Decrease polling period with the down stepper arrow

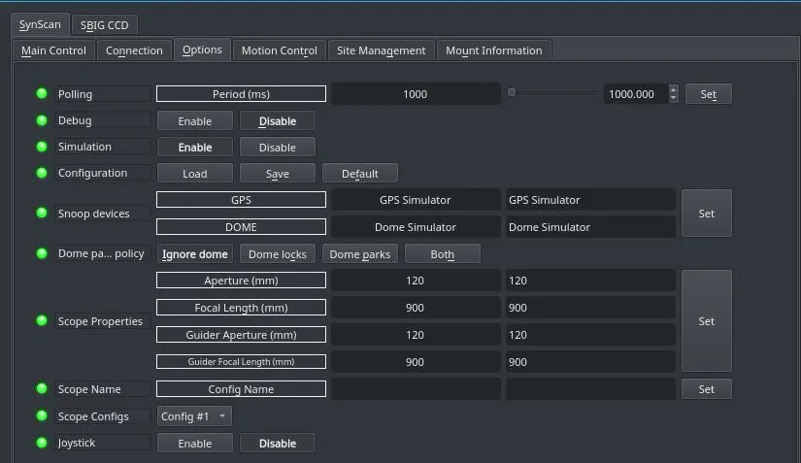tap(673, 98)
